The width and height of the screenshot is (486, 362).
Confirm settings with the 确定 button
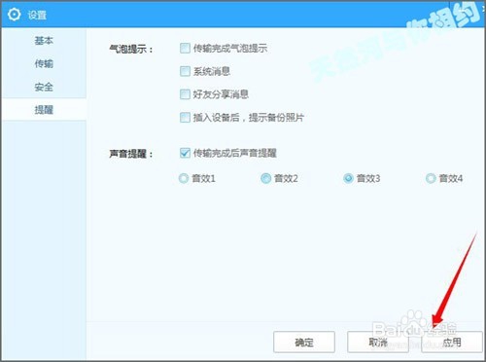point(304,342)
